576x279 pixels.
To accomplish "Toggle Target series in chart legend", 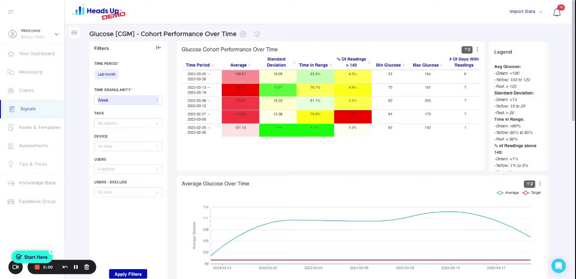I will (x=531, y=193).
